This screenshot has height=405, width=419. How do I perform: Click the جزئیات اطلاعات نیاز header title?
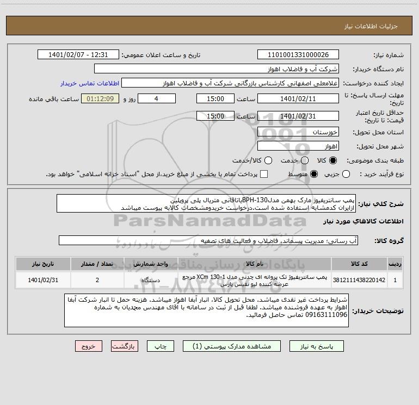[371, 26]
